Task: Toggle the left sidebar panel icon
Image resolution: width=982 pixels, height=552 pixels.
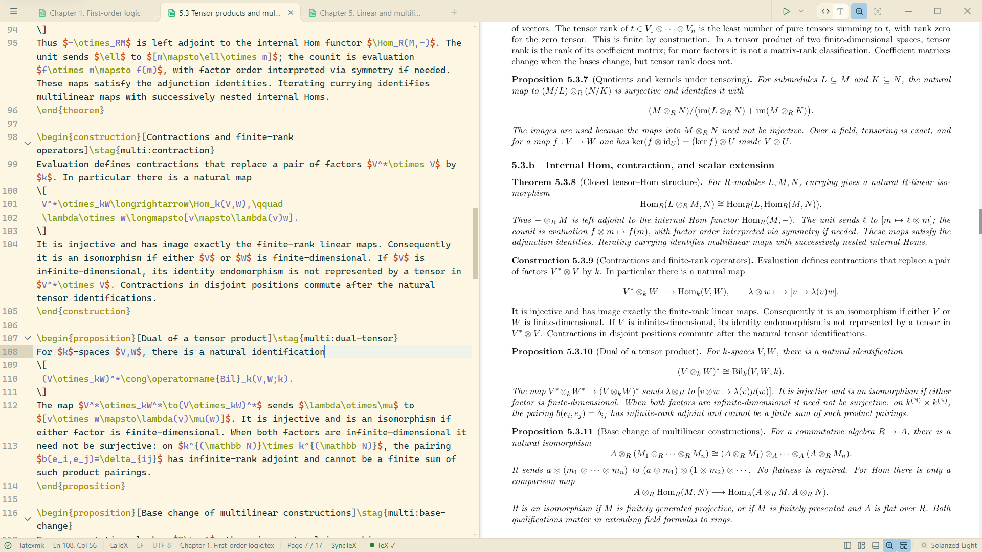Action: (847, 545)
